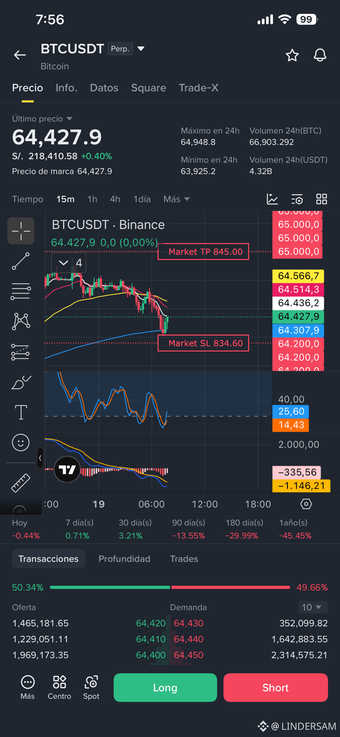Click the Precio de marca 64,427.9 text
Image resolution: width=340 pixels, height=737 pixels.
click(62, 171)
